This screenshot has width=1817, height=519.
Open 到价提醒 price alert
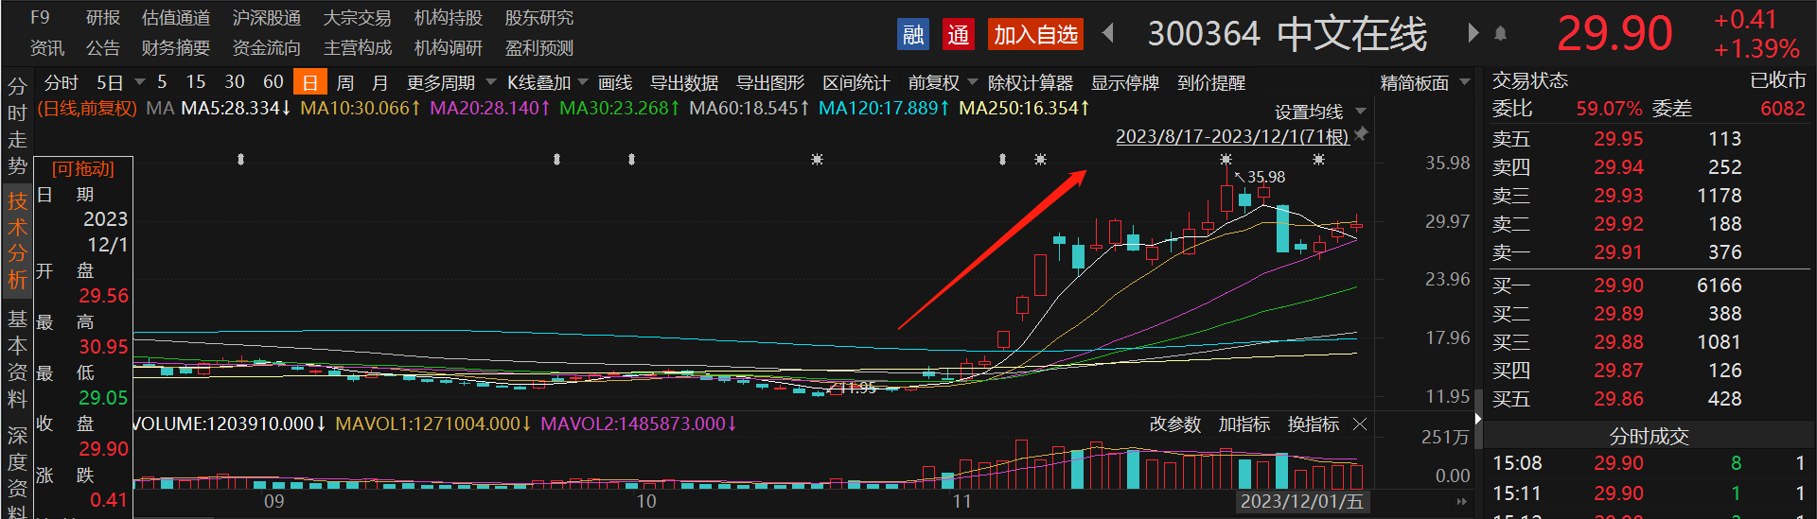click(1211, 83)
